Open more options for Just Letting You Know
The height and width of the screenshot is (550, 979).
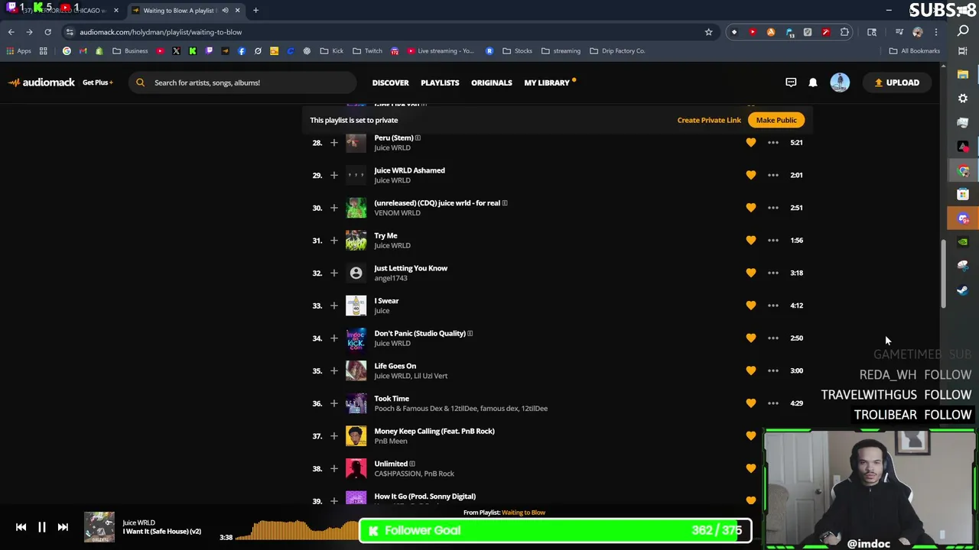(773, 273)
